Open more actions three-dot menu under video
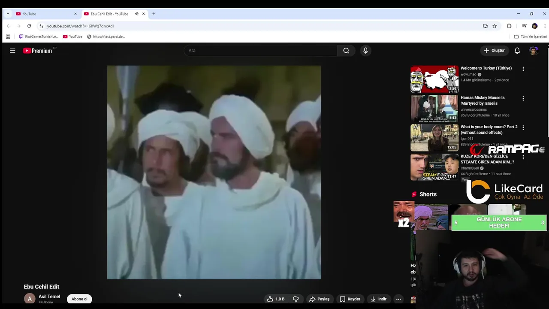 click(398, 299)
